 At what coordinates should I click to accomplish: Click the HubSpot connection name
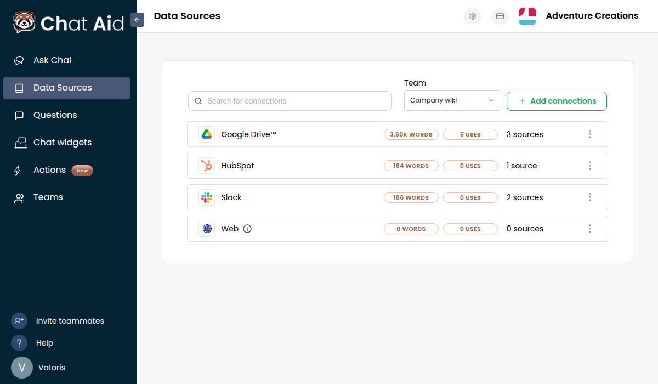pos(237,166)
